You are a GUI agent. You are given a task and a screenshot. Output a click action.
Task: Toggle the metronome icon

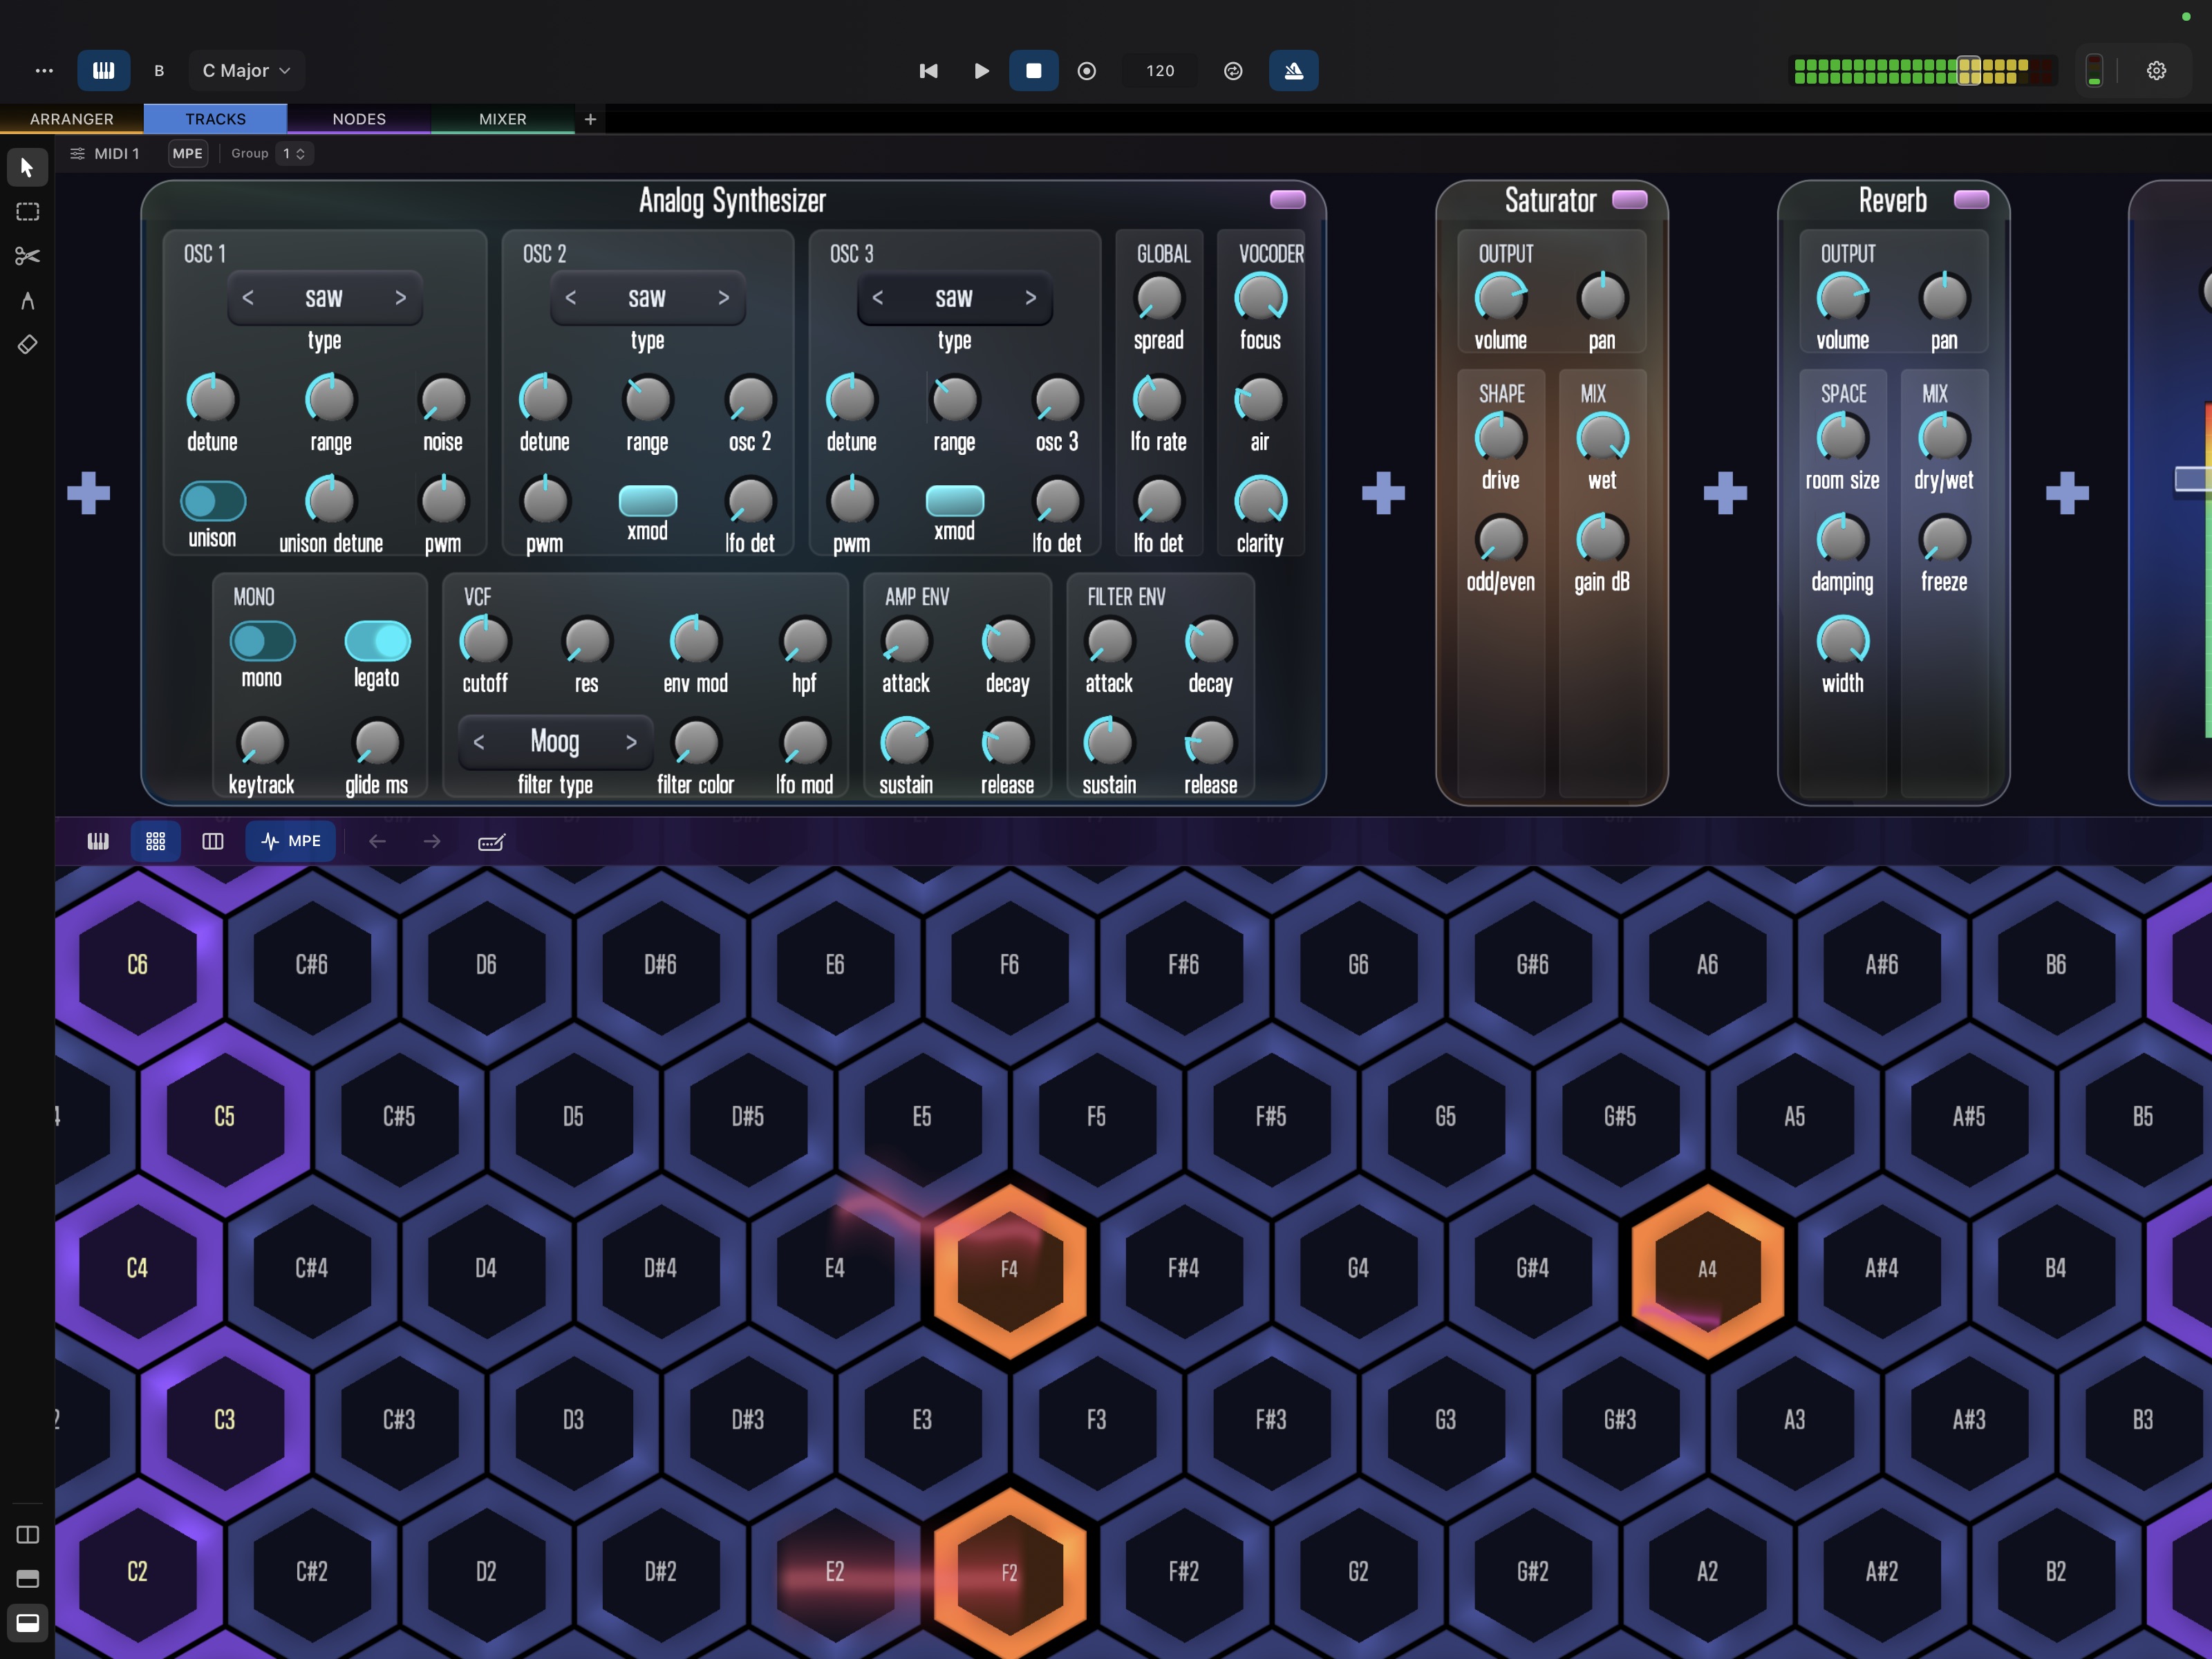pos(1294,71)
